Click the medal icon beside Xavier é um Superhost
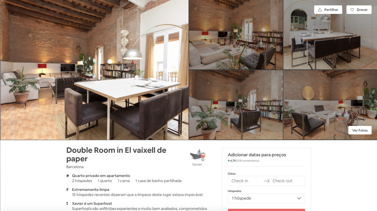 [67, 204]
